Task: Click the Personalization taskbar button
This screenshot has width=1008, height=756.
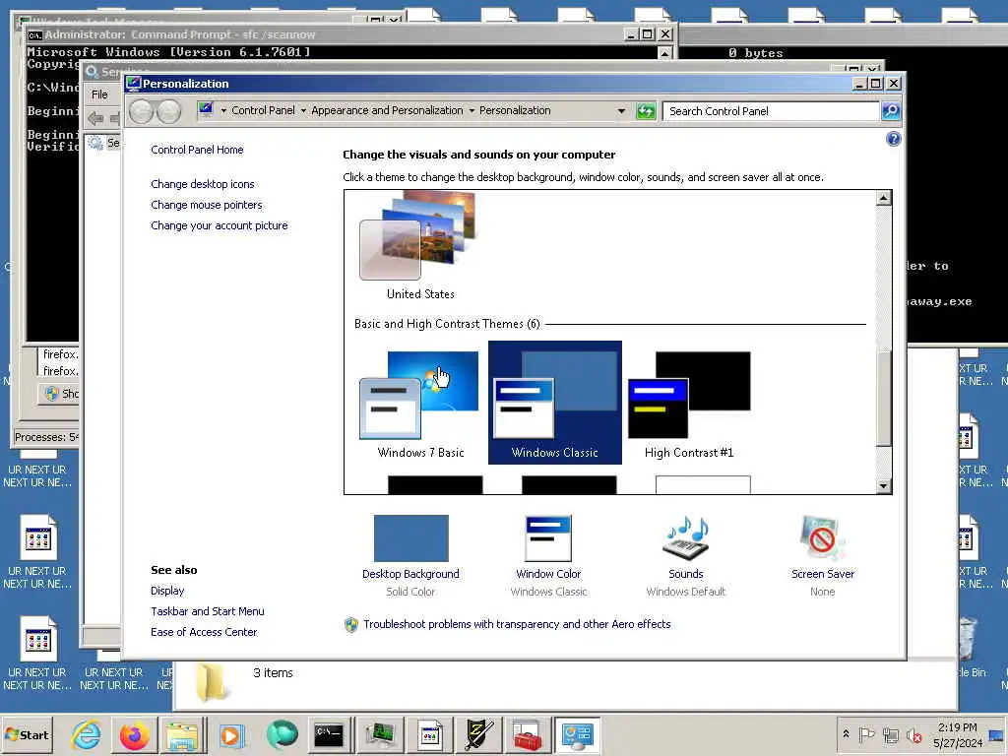Action: [x=577, y=734]
